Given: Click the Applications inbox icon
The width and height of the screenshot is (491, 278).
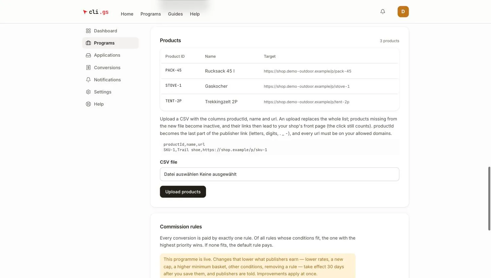Looking at the screenshot, I should tap(88, 55).
